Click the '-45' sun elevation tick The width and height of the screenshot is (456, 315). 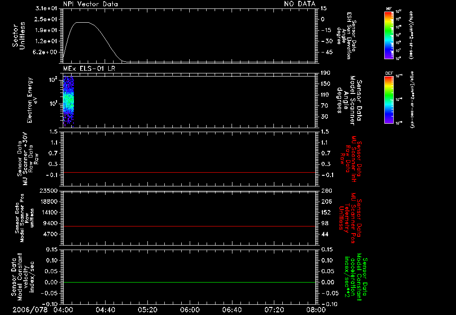327,52
